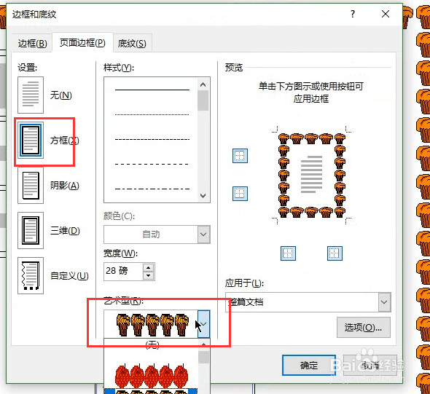Click the help question mark icon
430x394 pixels.
coord(353,14)
